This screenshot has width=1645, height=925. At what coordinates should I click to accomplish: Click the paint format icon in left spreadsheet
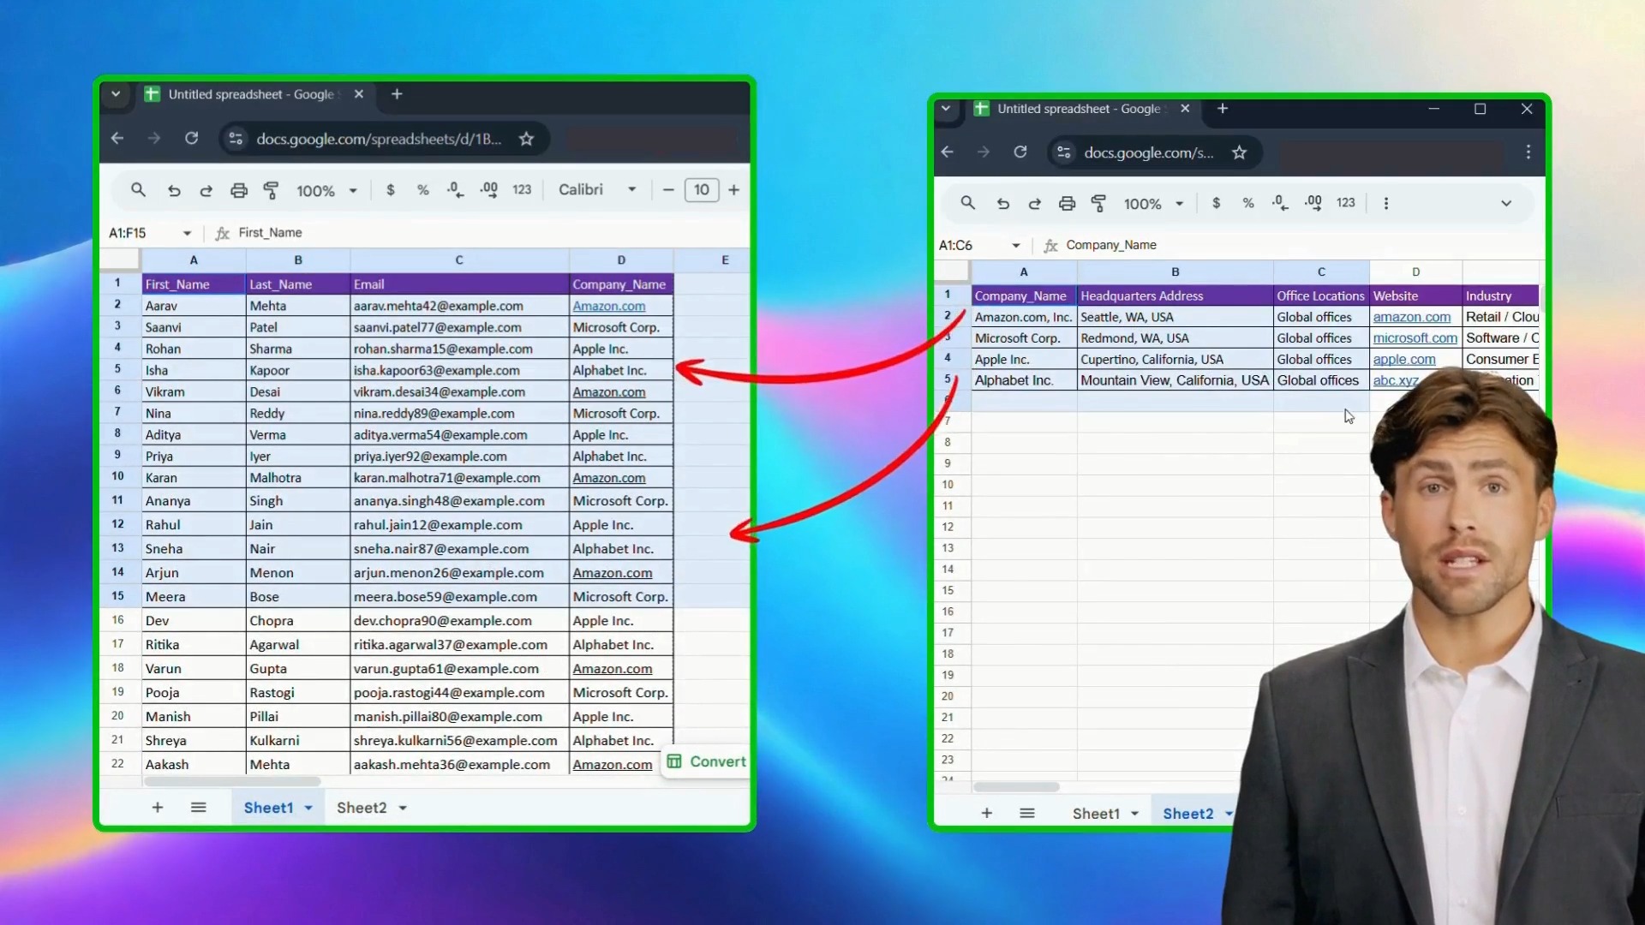[x=272, y=190]
